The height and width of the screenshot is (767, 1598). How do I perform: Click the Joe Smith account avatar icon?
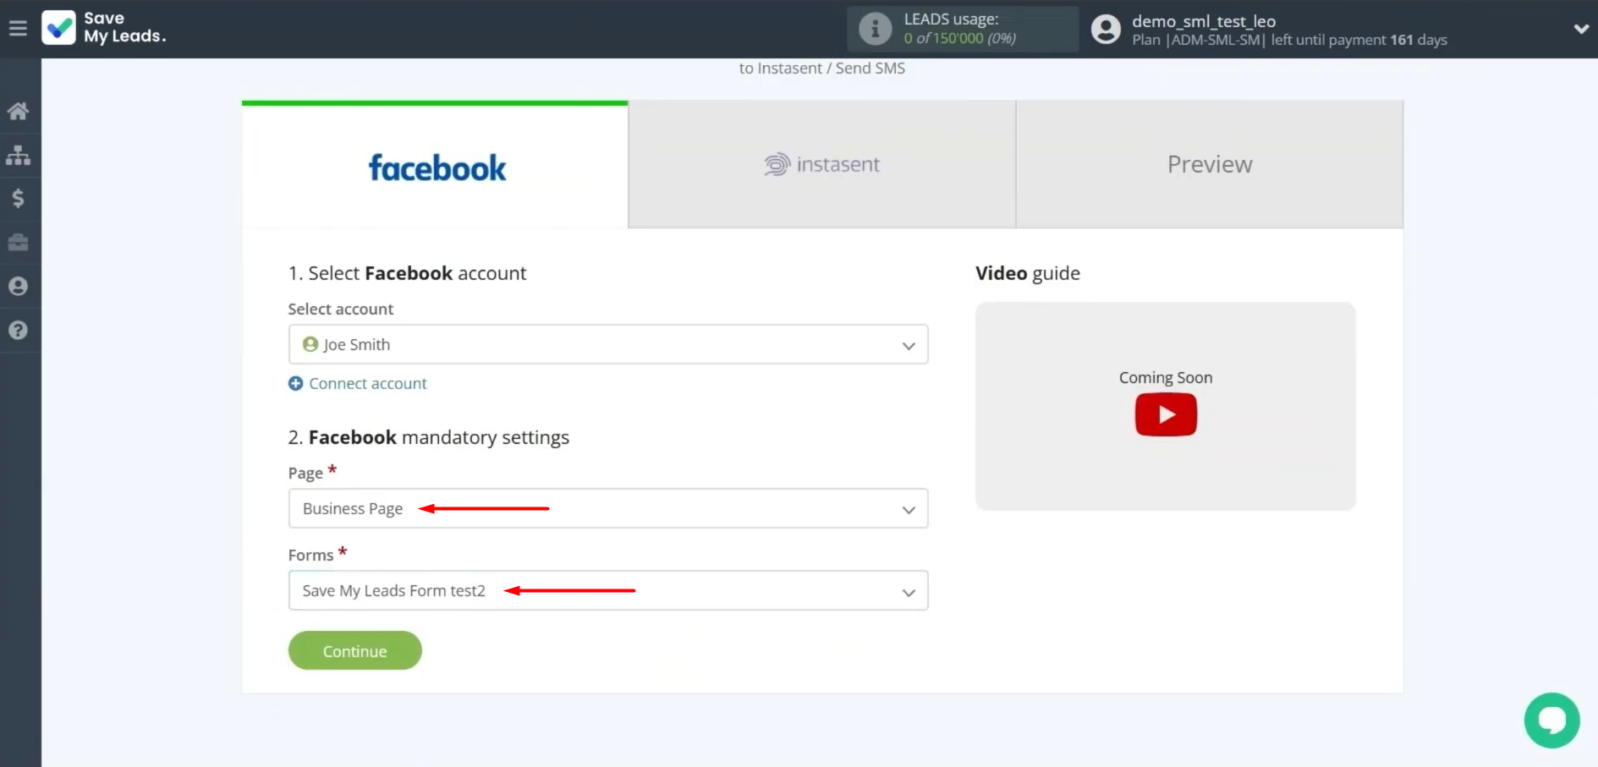pos(310,344)
